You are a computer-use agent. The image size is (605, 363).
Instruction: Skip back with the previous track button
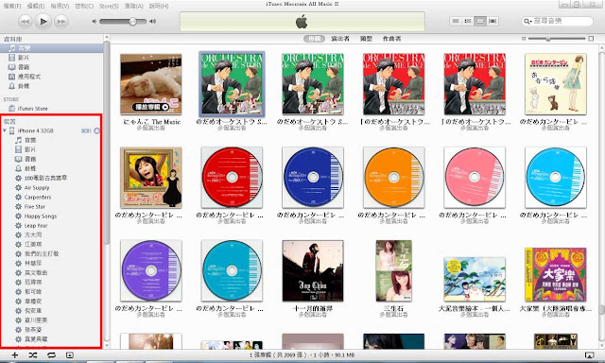[x=26, y=22]
